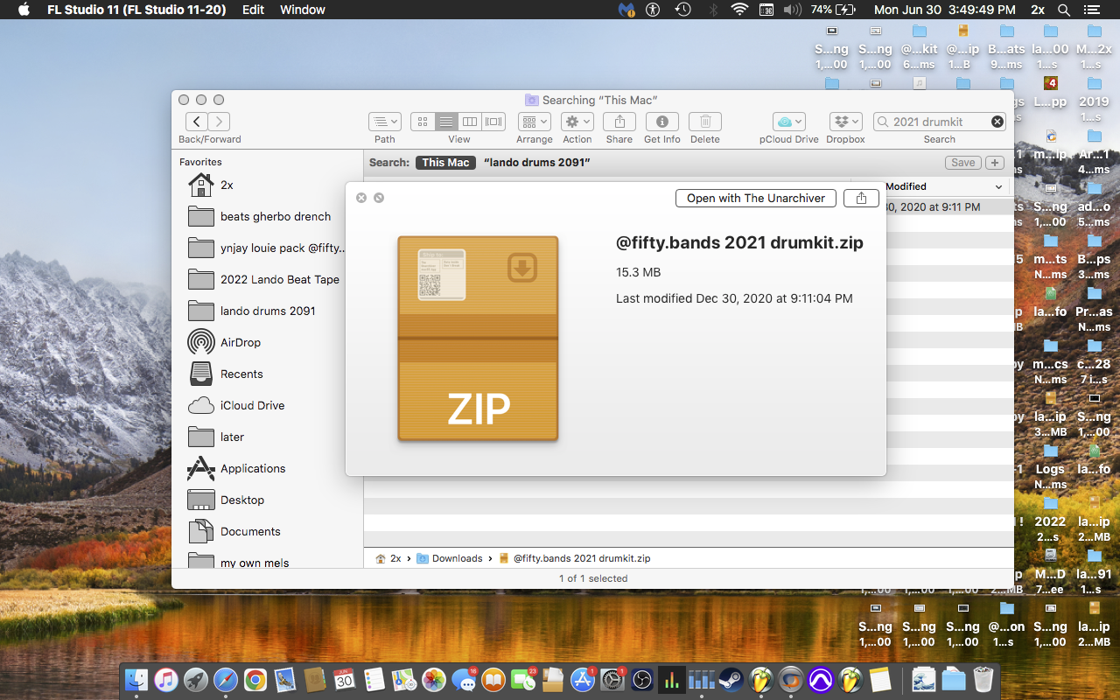Open the Apple menu
This screenshot has height=700, width=1120.
[x=24, y=10]
